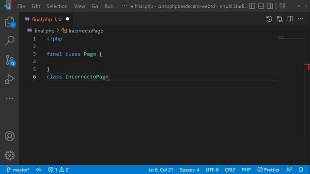This screenshot has width=310, height=174.
Task: Open the Customize Layout button
Action: pos(282,6)
